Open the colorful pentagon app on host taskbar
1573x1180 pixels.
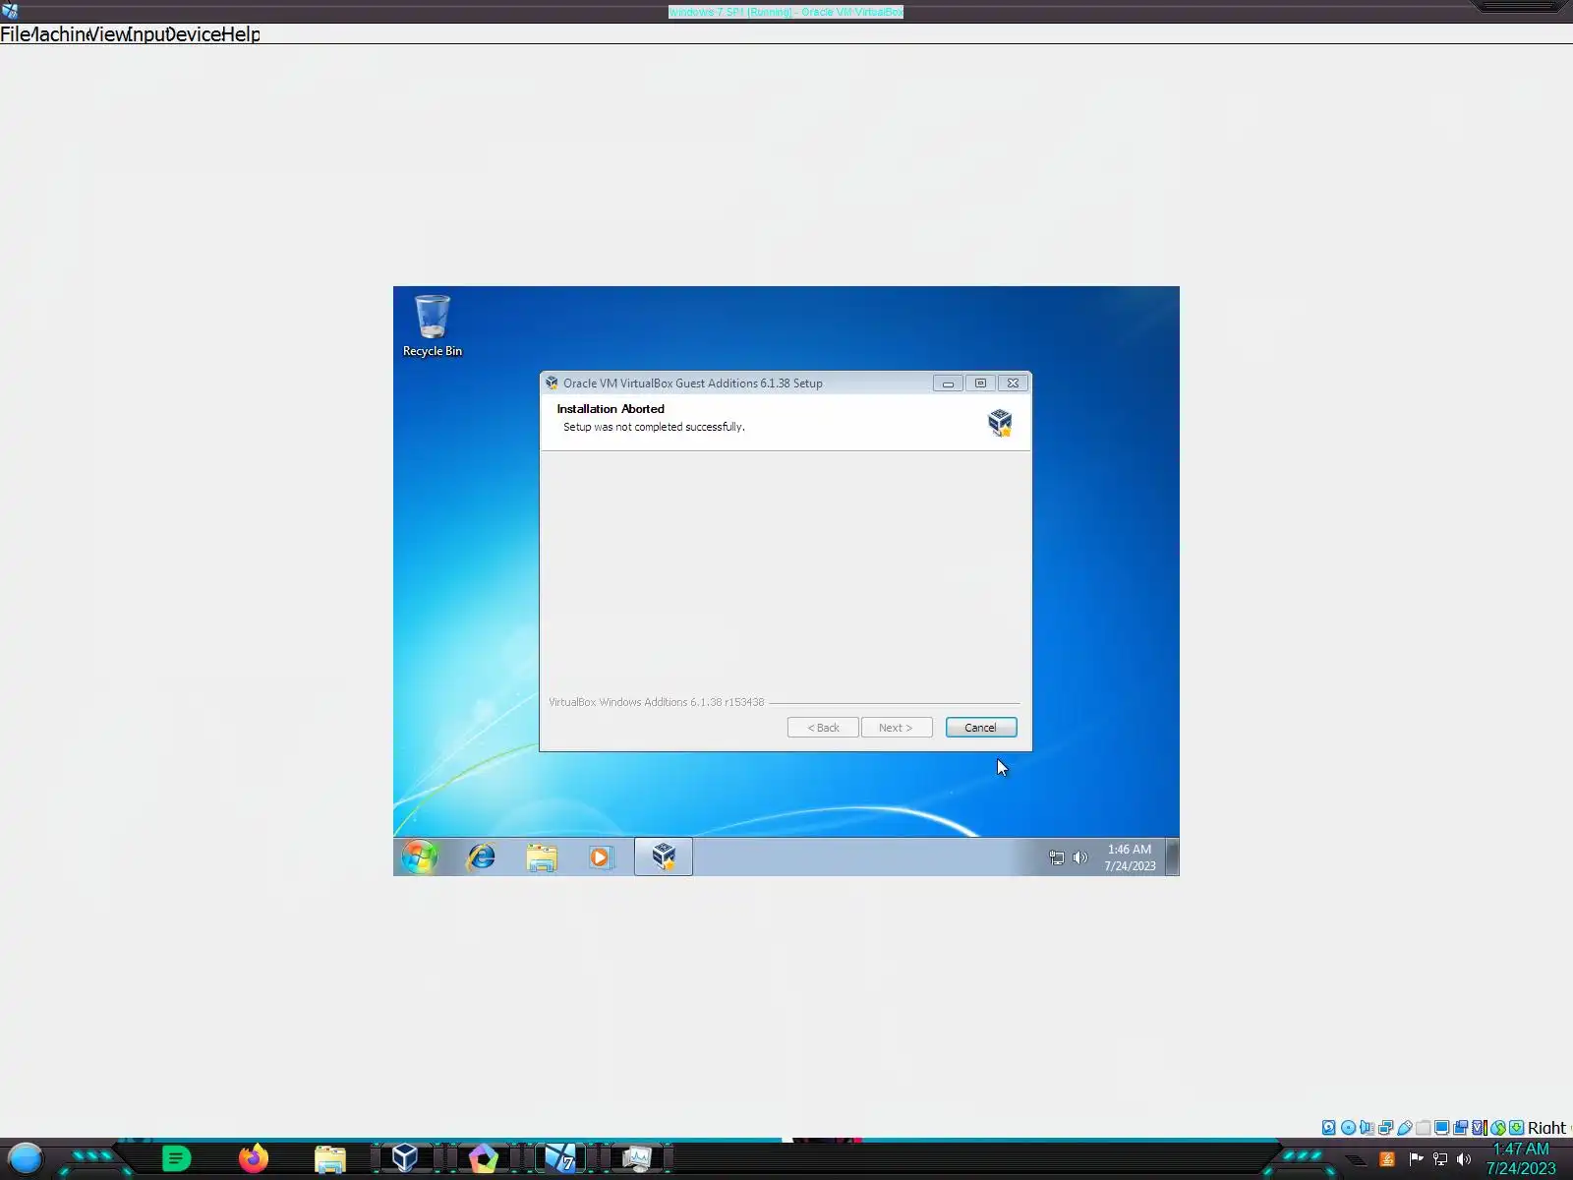[483, 1159]
